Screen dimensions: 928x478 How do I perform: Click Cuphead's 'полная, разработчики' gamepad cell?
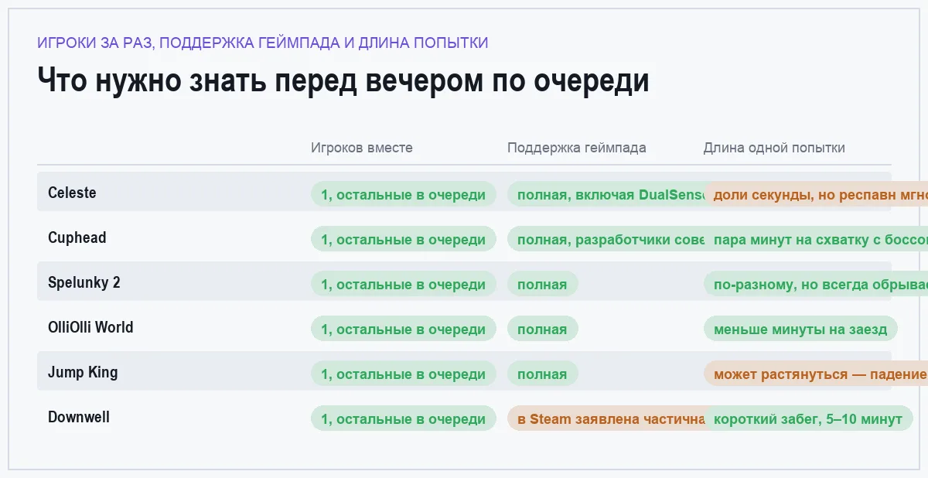pyautogui.click(x=606, y=239)
